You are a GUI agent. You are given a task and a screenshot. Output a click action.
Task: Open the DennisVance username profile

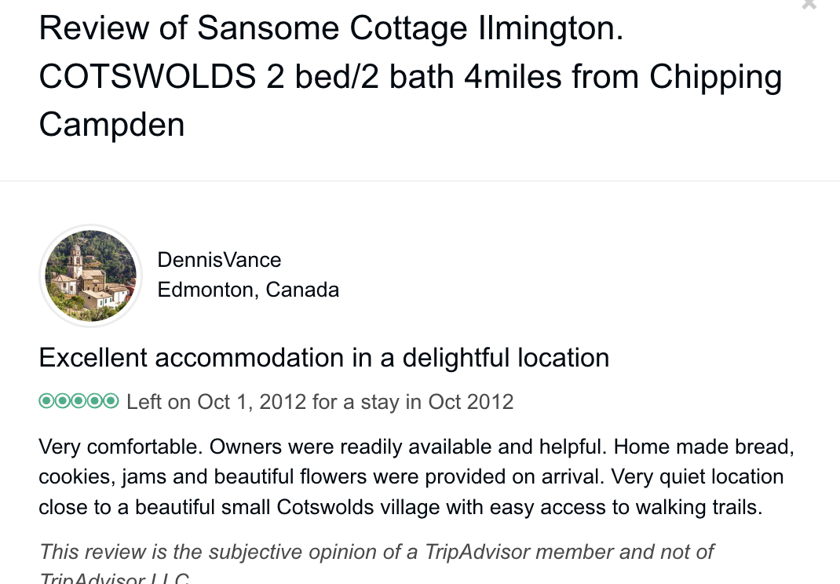(219, 260)
